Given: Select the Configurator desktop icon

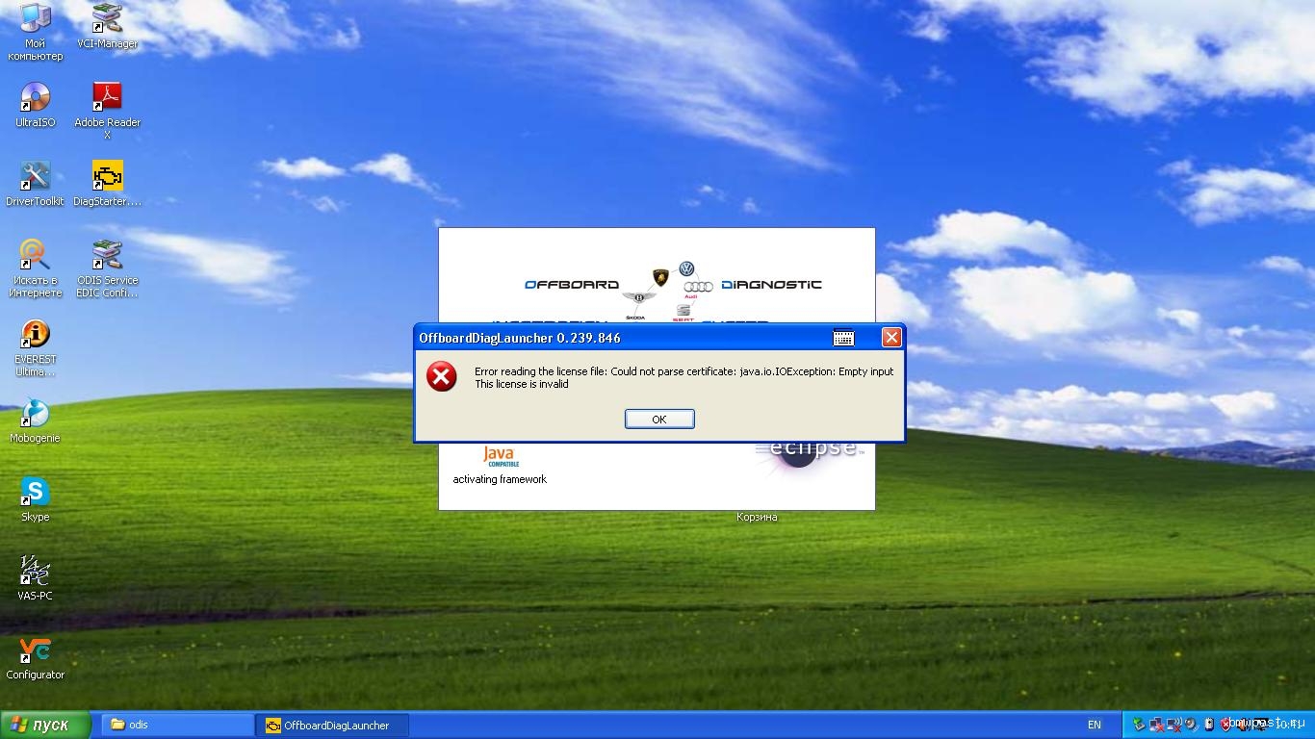Looking at the screenshot, I should tap(35, 651).
